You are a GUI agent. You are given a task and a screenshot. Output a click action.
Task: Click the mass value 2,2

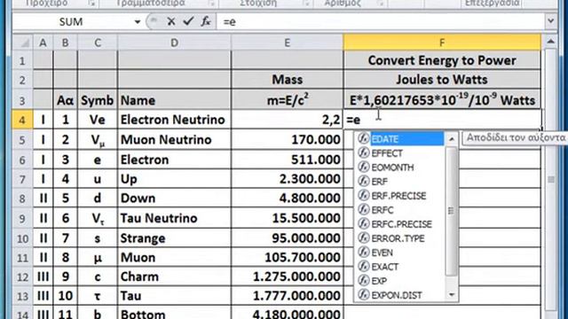click(x=287, y=120)
